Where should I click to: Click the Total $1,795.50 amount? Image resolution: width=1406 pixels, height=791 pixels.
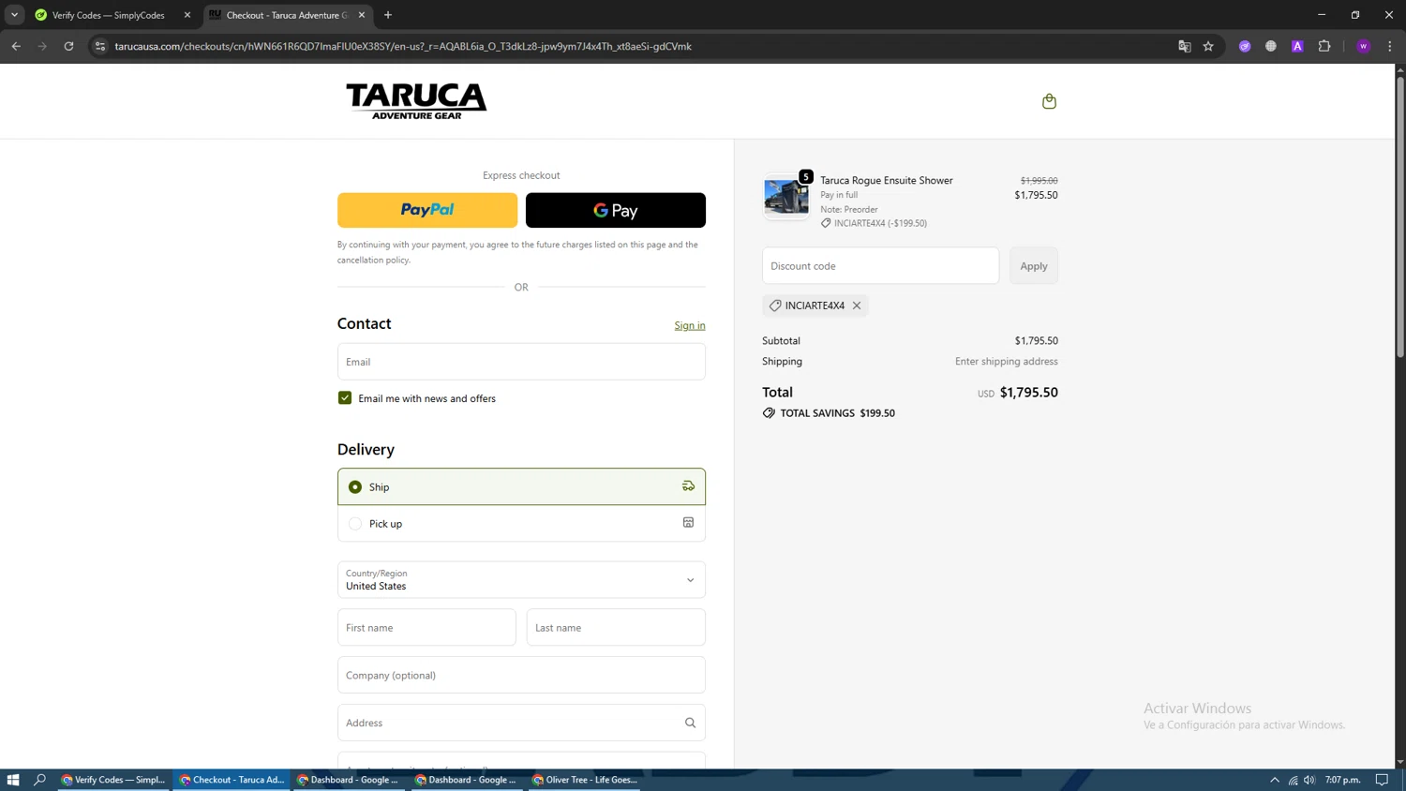[x=1029, y=393]
